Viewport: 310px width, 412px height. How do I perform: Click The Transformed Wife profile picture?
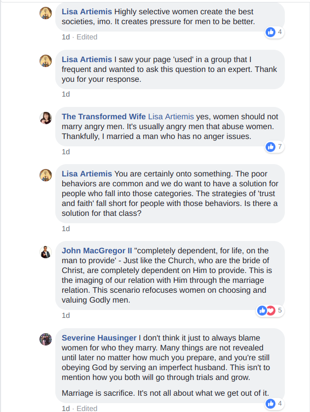point(46,118)
